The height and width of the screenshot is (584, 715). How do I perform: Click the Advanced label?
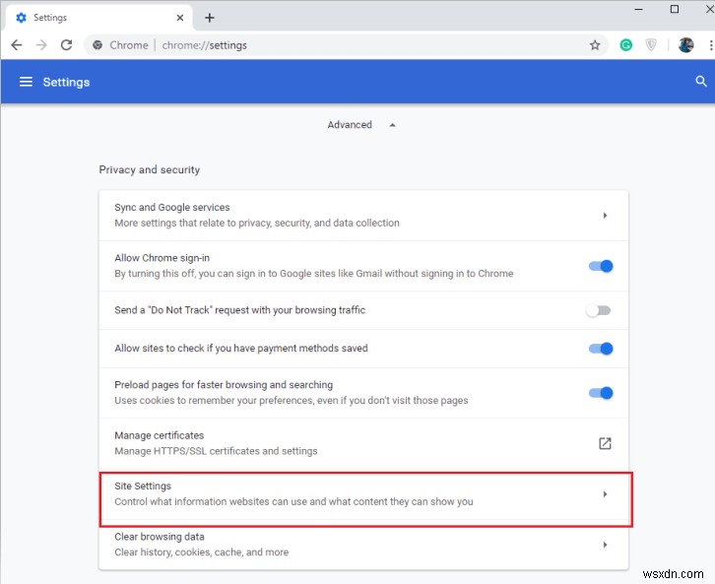[x=350, y=125]
